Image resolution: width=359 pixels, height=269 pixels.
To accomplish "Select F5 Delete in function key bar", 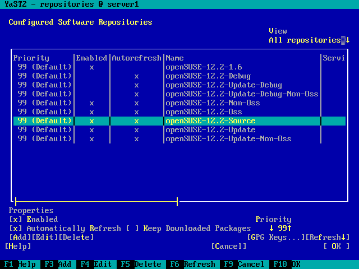I will click(141, 264).
